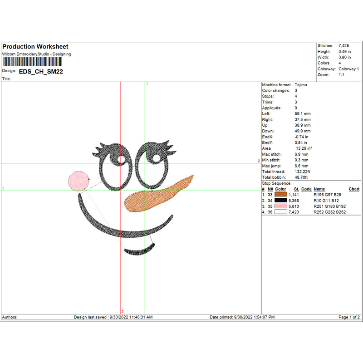This screenshot has height=363, width=363.
Task: Click the Chart column header in Stop Sequence
Action: pos(354,189)
